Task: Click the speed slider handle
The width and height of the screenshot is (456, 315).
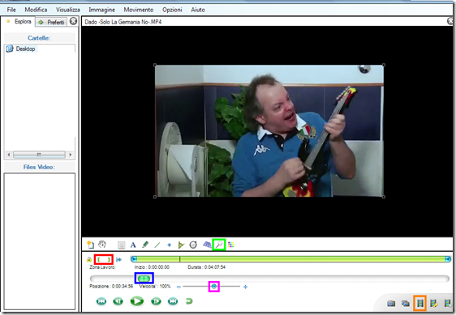Action: coord(214,287)
